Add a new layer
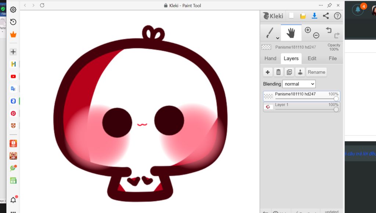Screen dimensions: 376x213 pos(268,72)
